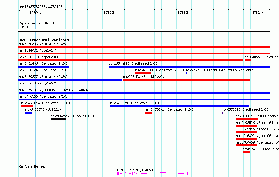This screenshot has height=177, width=279.
Task: Select the nsv3230224 (Chaisson2019) label
Action: point(42,70)
